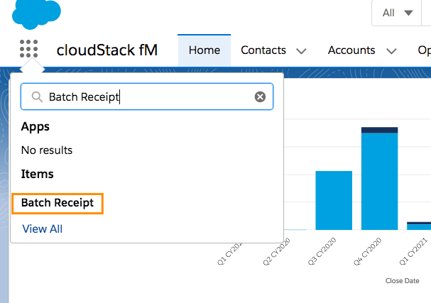Open the All search scope dropdown
This screenshot has width=431, height=303.
pos(397,13)
